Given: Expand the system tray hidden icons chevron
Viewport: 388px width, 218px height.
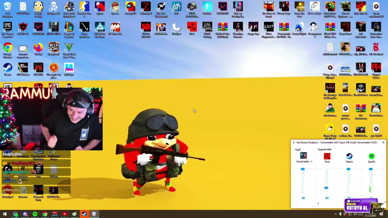Looking at the screenshot, I should coord(335,214).
